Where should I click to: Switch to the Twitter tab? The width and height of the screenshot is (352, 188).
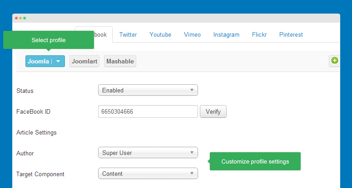point(128,35)
